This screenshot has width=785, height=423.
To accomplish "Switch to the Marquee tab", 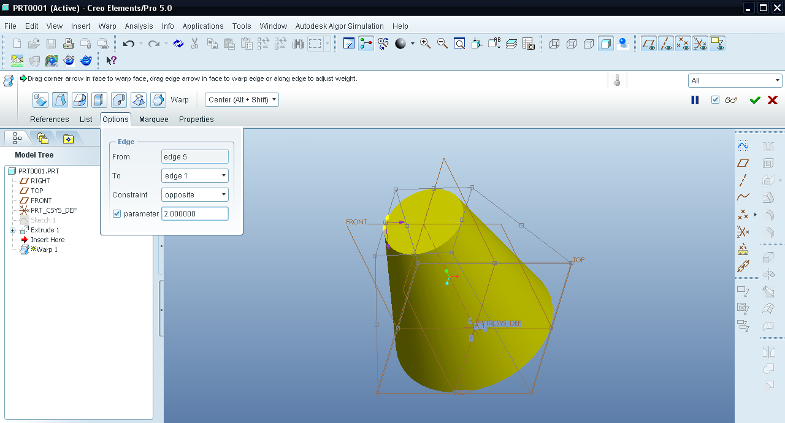I will tap(153, 120).
